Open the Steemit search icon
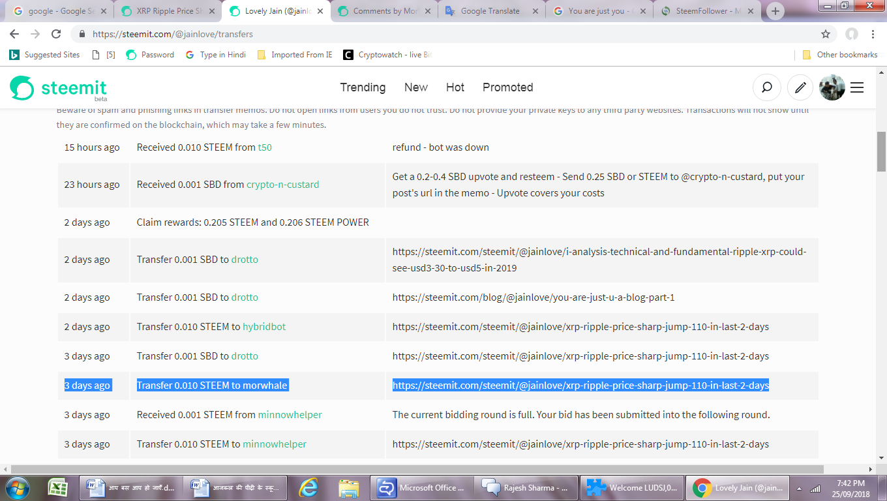The image size is (887, 501). [767, 87]
